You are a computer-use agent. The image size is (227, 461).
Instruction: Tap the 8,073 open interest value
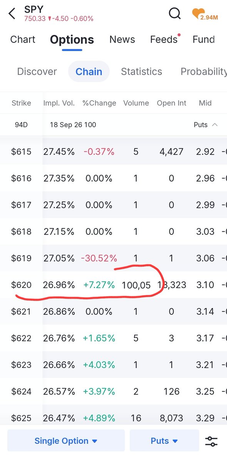pyautogui.click(x=172, y=418)
